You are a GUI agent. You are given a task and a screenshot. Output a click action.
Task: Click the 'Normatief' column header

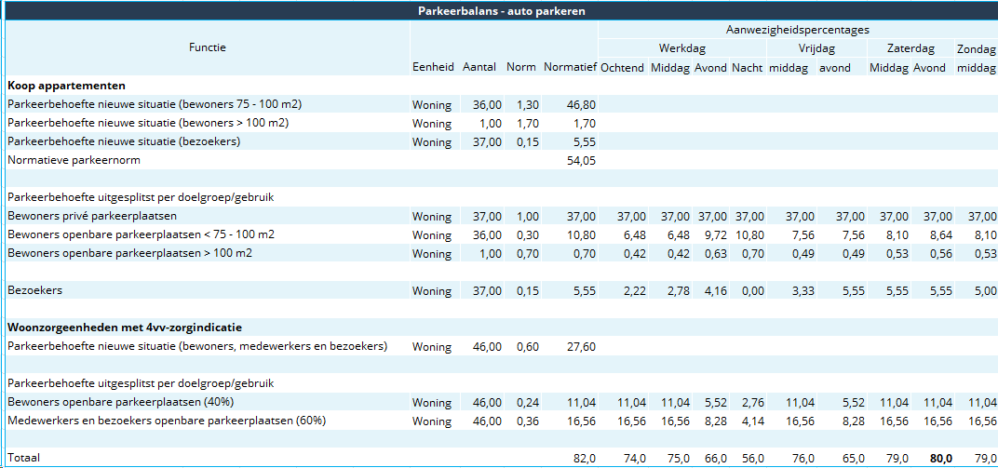[570, 67]
